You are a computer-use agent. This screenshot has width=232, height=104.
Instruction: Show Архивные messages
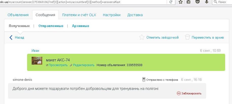[x=81, y=26]
